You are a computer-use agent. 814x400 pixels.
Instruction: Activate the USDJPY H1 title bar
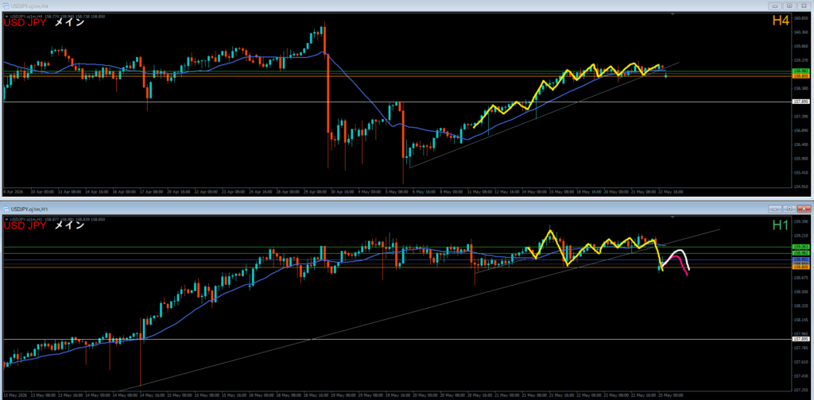click(x=384, y=209)
